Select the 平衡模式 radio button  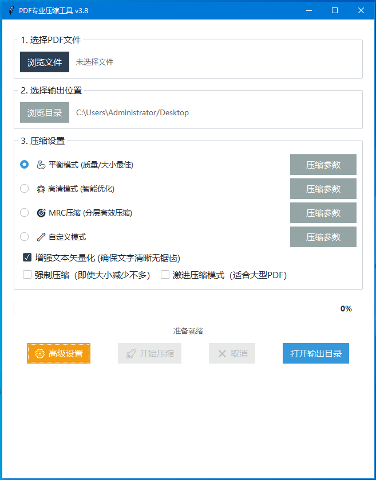click(x=25, y=165)
